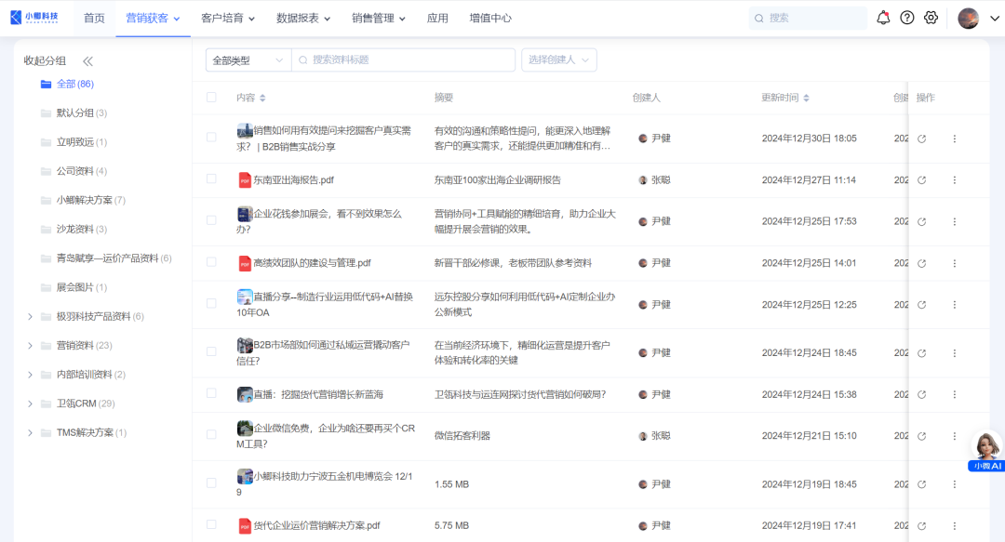Open the help question mark icon

907,18
